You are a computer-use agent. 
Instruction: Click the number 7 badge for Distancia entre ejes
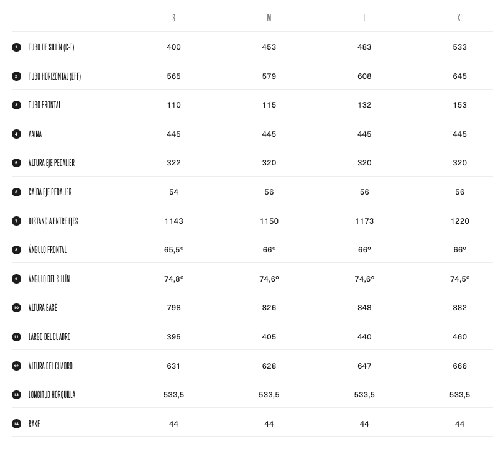coord(17,221)
